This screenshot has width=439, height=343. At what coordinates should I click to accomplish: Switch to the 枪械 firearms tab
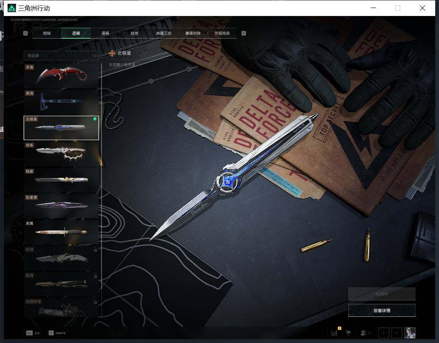pos(47,33)
